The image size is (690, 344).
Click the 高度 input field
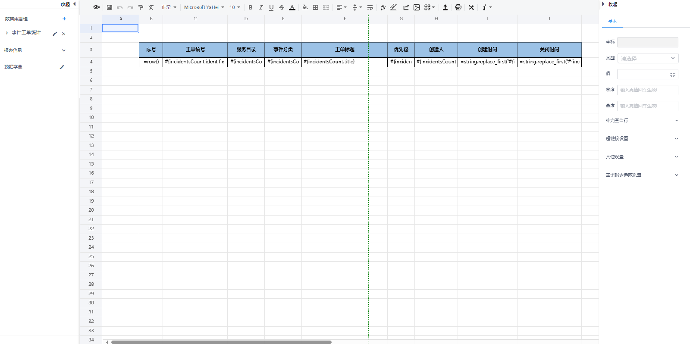click(648, 106)
